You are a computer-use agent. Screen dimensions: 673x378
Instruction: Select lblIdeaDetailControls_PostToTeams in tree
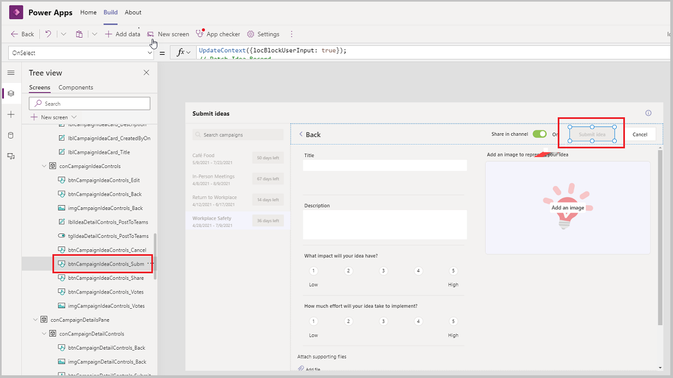pos(103,222)
